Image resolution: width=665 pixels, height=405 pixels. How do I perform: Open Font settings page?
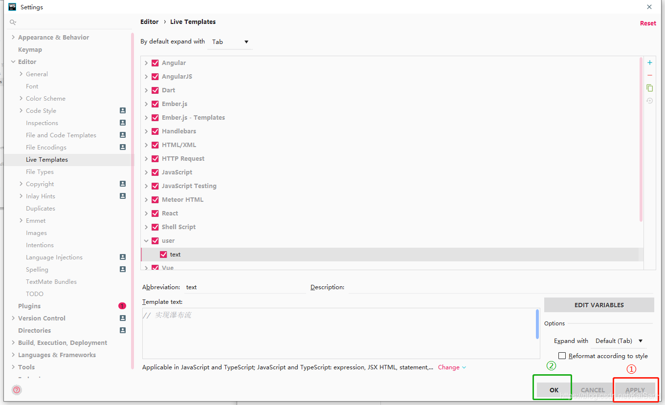click(x=32, y=86)
